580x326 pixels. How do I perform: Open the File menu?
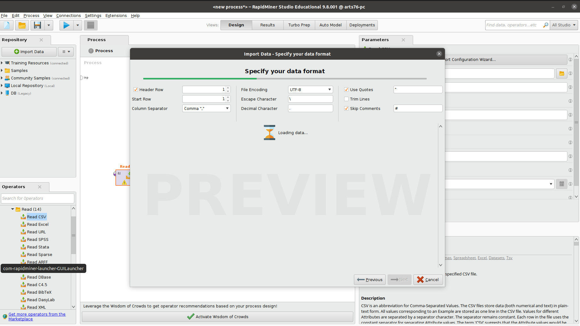click(4, 16)
